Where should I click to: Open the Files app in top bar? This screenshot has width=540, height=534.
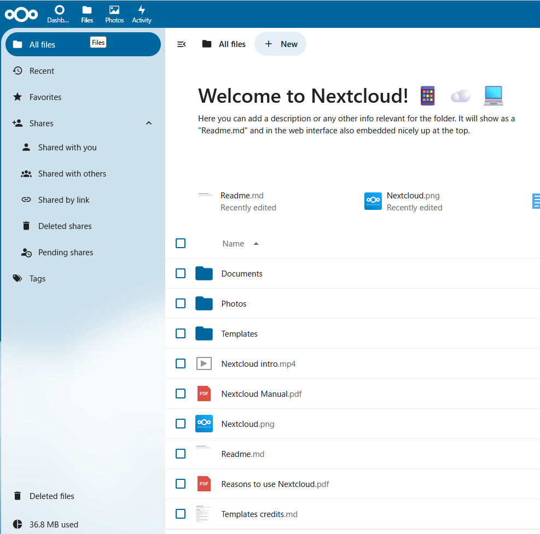click(x=87, y=14)
